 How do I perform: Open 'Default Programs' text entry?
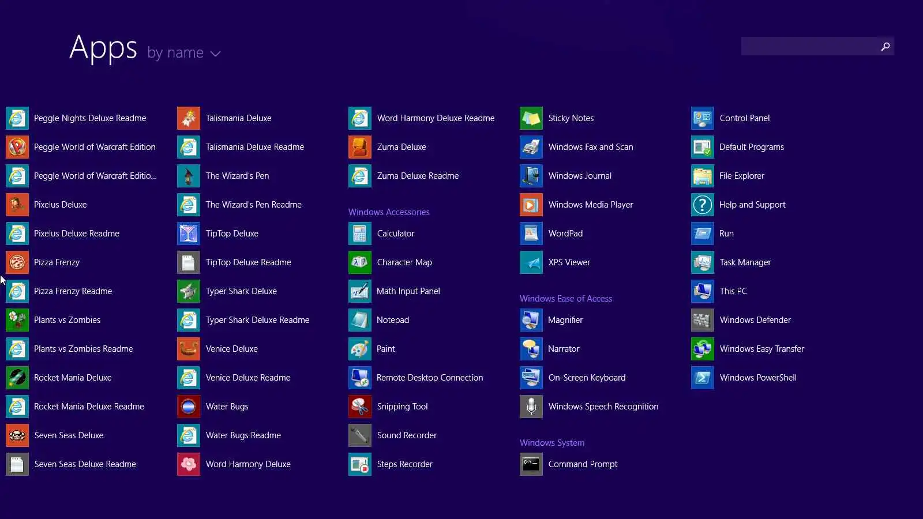click(x=752, y=147)
